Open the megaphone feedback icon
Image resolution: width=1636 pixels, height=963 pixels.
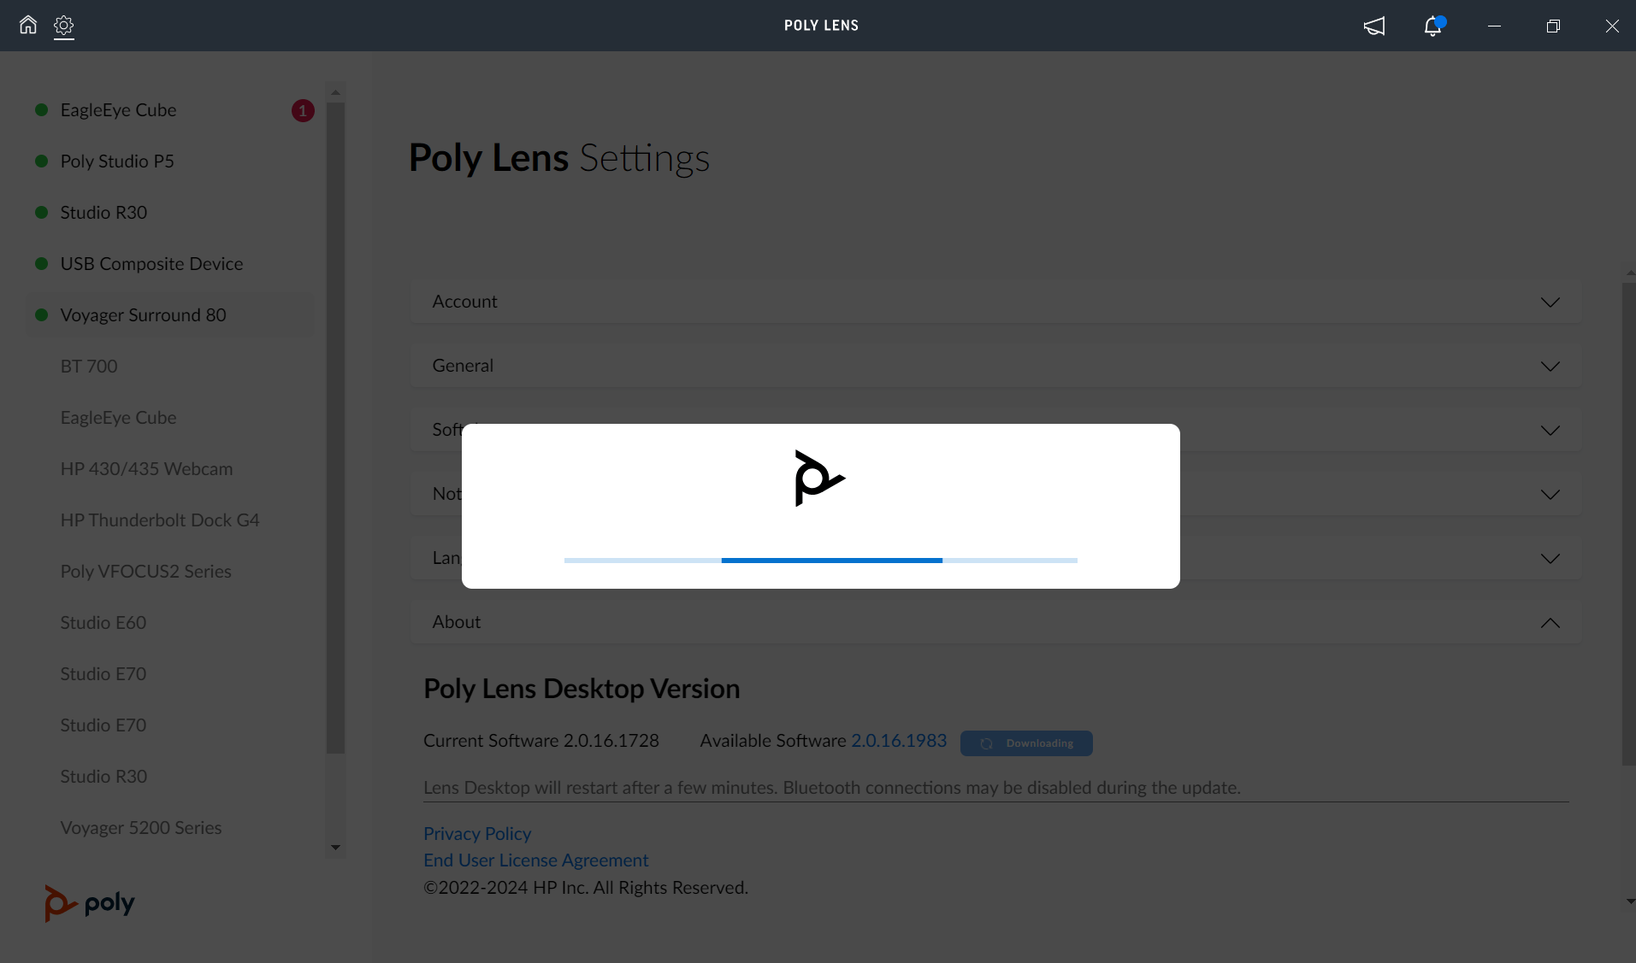tap(1373, 26)
